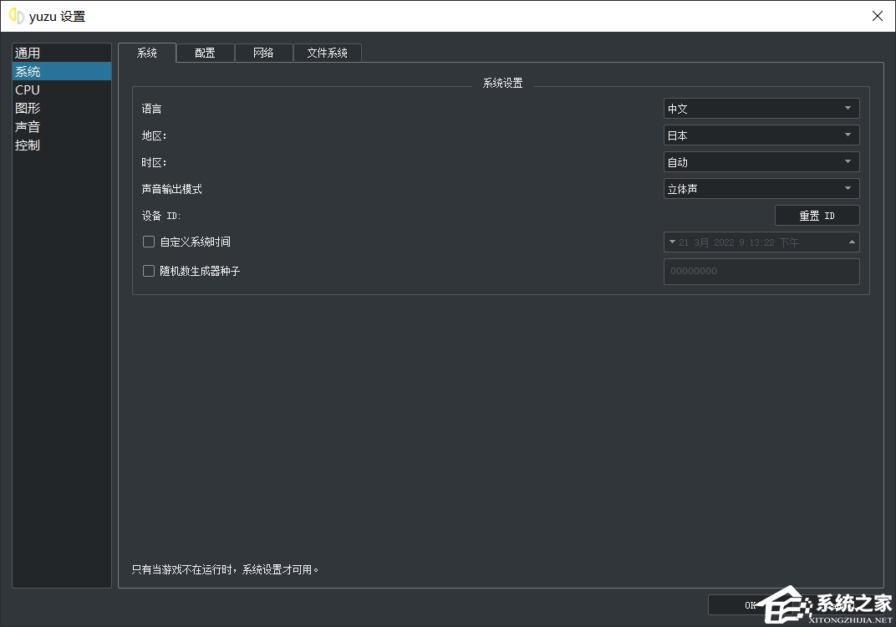Screen dimensions: 896x627
Task: Click the yuzu logo in title bar
Action: click(x=16, y=16)
